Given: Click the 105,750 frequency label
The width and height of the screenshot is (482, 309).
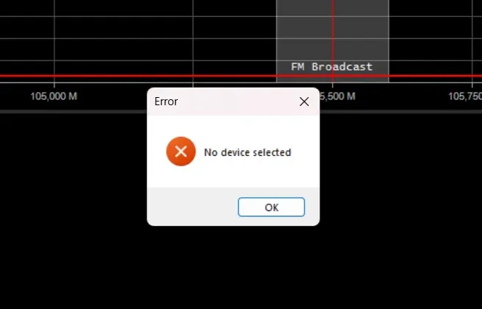Looking at the screenshot, I should coord(465,96).
